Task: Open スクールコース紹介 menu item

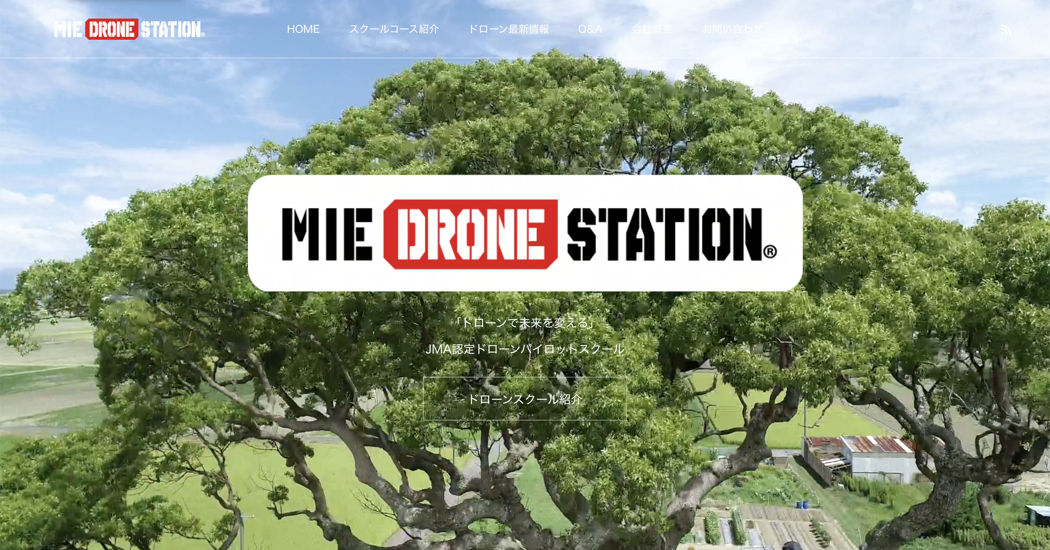Action: [x=394, y=29]
